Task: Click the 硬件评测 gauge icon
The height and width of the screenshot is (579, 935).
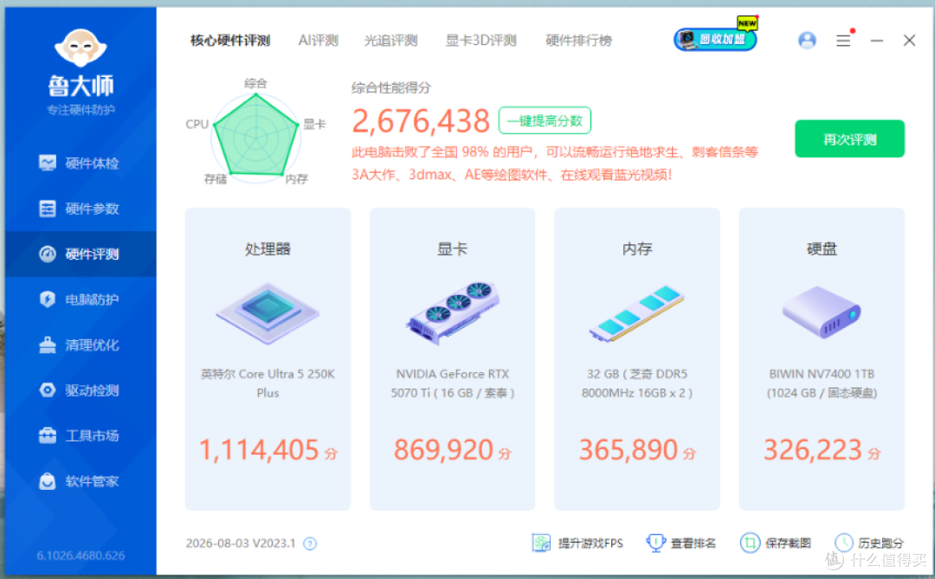Action: [47, 254]
